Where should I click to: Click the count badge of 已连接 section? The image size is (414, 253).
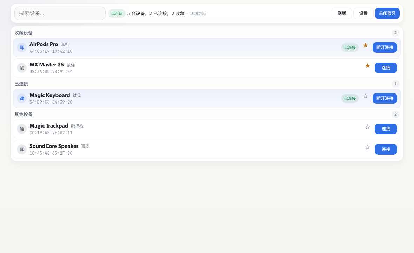coord(395,84)
